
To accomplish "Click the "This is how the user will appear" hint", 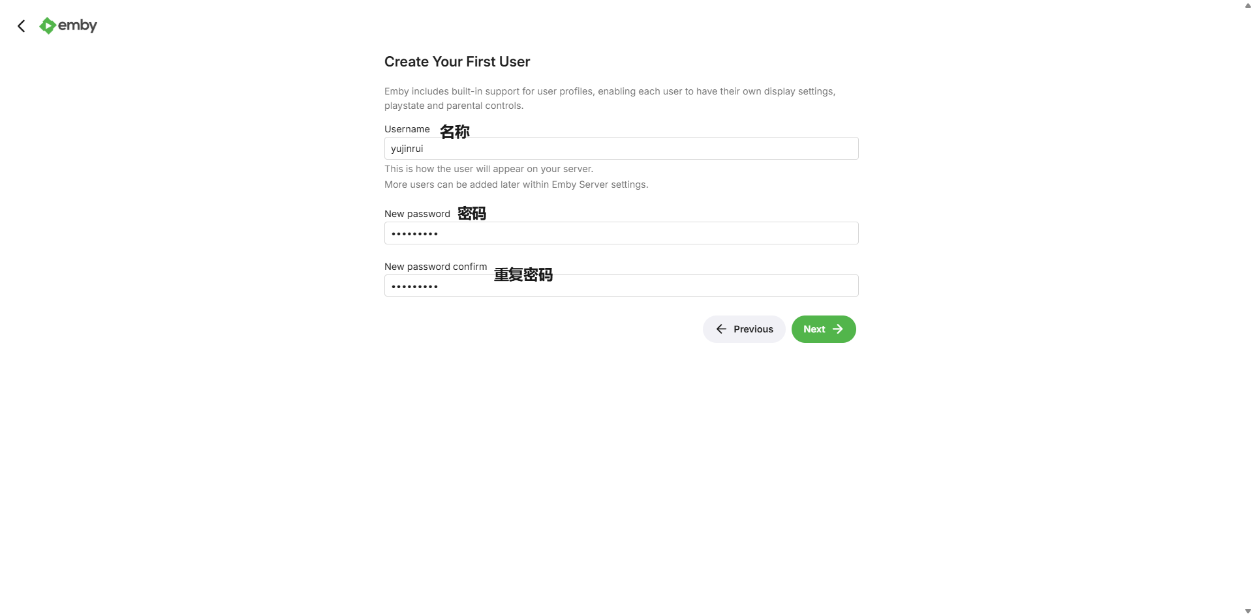I will click(488, 169).
